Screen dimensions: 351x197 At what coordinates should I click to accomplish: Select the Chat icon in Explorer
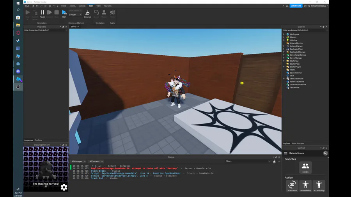[x=288, y=76]
